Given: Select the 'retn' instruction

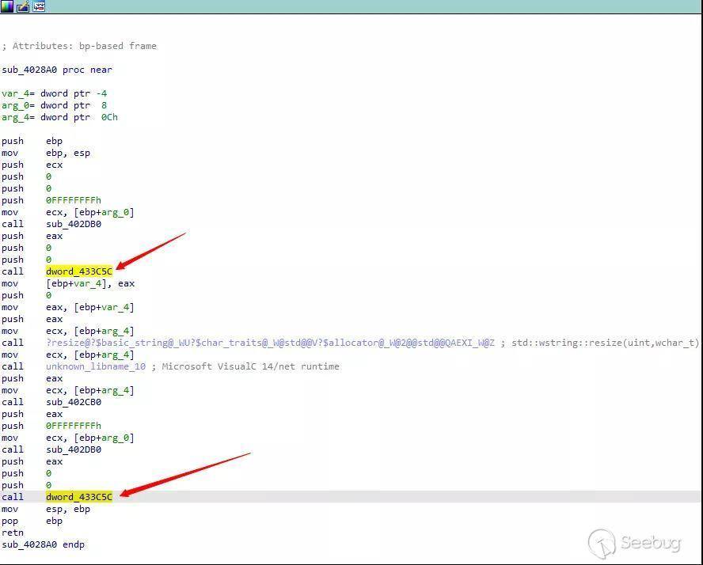Looking at the screenshot, I should pos(13,533).
